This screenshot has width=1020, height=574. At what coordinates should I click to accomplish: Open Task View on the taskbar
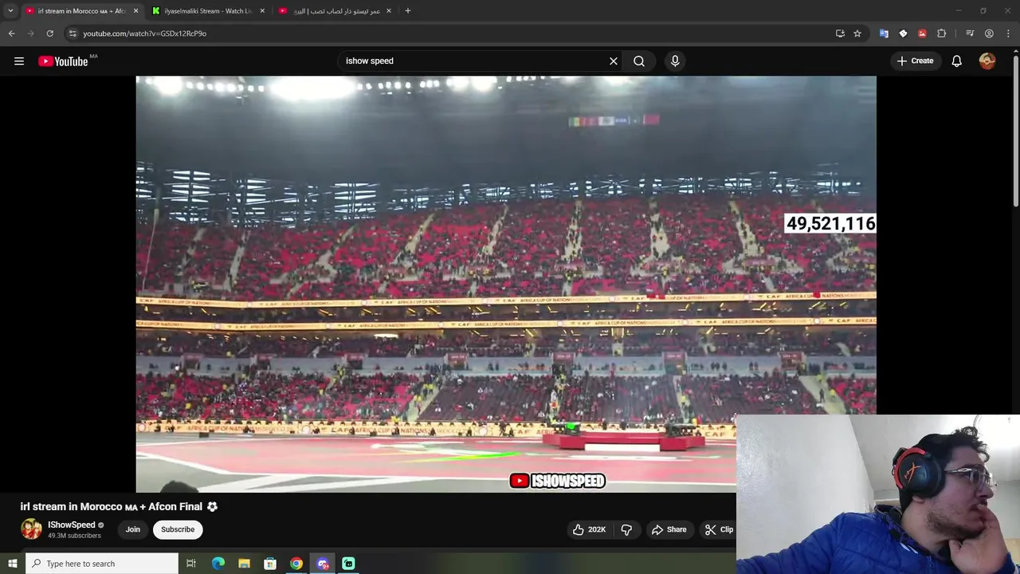[191, 564]
